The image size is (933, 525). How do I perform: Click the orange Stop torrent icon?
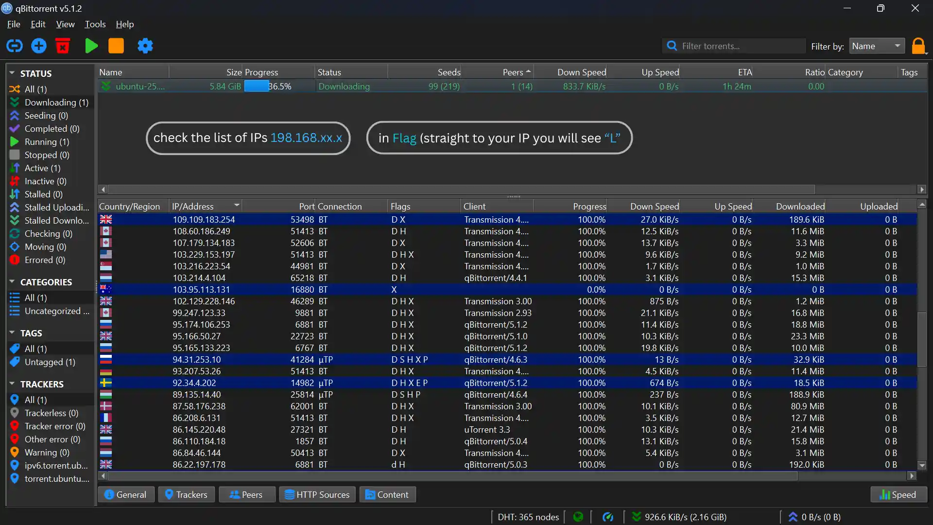pyautogui.click(x=116, y=46)
